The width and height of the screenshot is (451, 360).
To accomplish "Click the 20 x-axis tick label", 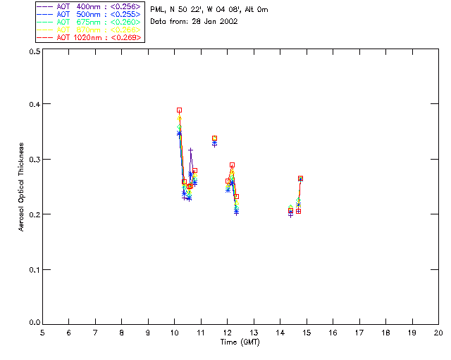I will (438, 333).
